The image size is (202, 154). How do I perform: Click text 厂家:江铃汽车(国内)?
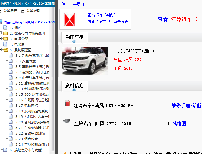pos(134,51)
